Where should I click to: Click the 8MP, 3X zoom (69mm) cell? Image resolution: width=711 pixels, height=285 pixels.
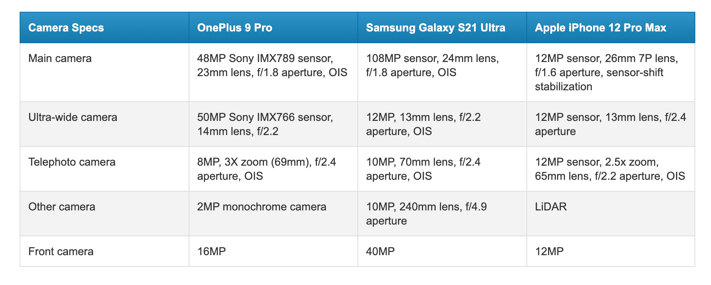pos(273,169)
